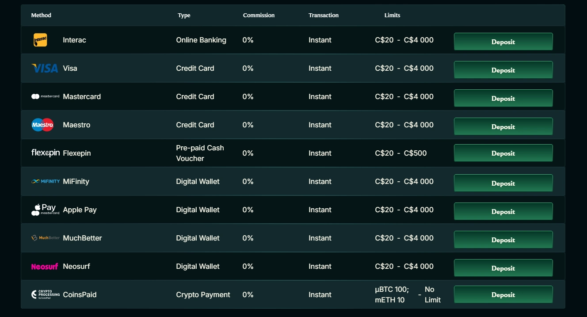
Task: Select the Commission column header
Action: click(259, 15)
